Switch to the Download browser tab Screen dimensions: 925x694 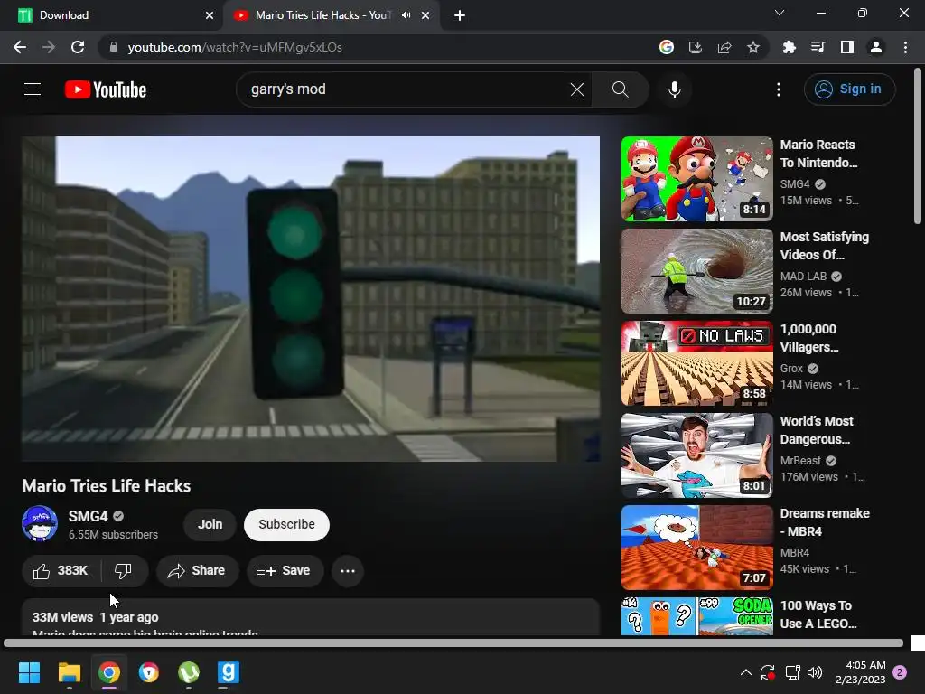[x=112, y=15]
